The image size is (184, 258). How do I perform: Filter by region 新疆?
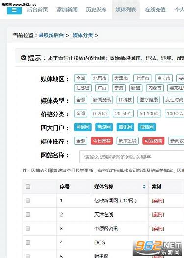pyautogui.click(x=136, y=88)
